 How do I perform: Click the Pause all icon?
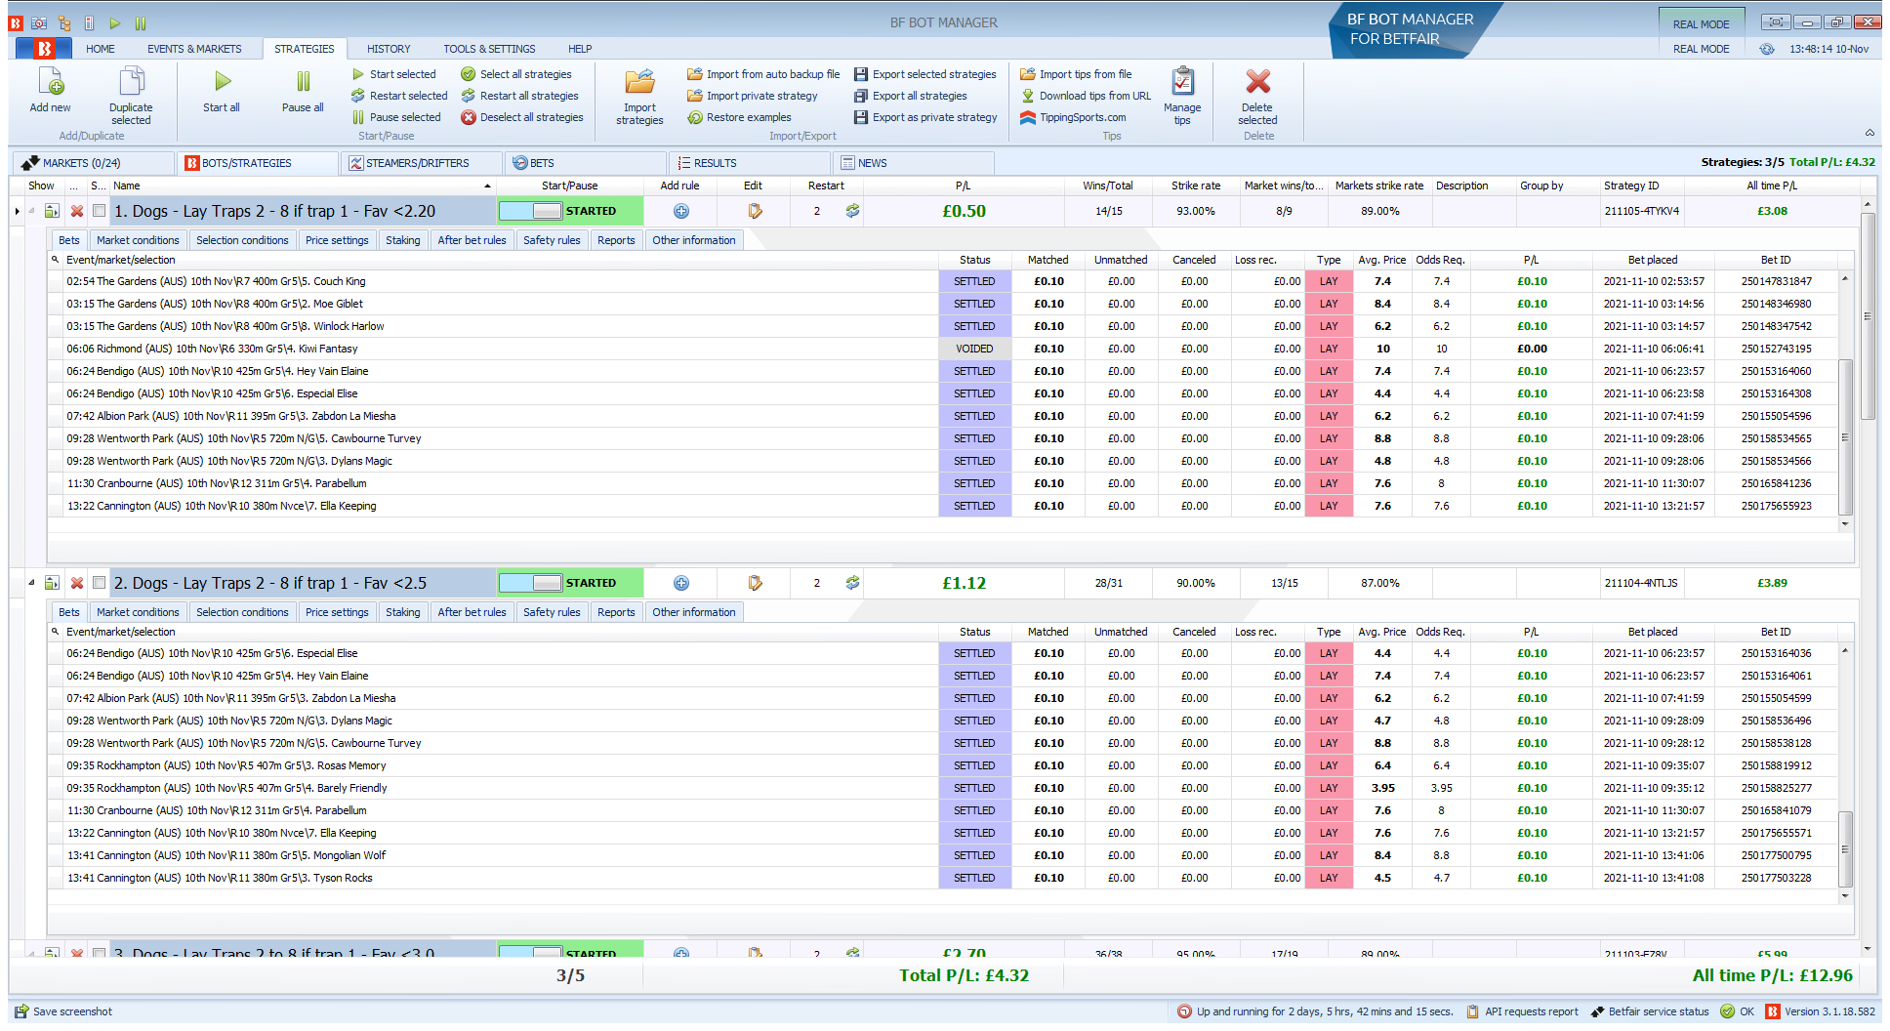[x=303, y=81]
